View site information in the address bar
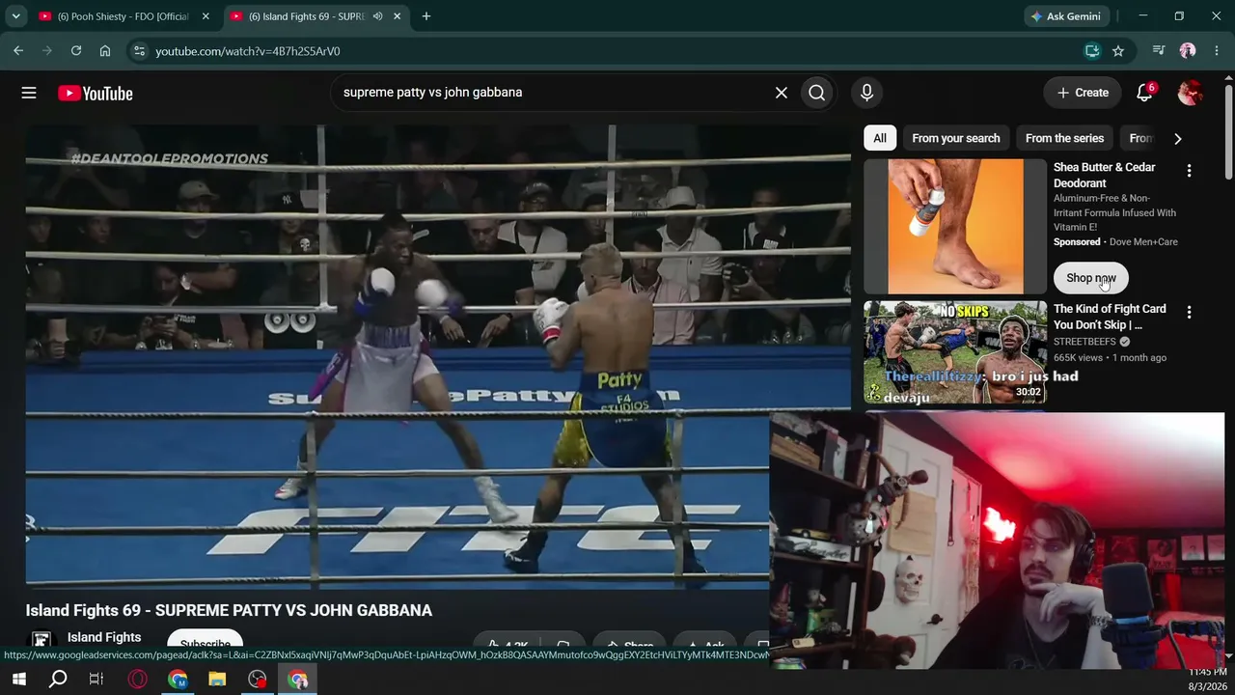The image size is (1235, 695). pos(139,51)
